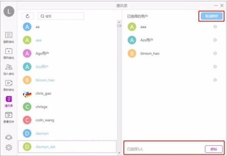Image resolution: width=227 pixels, height=156 pixels.
Task: Select the contact name dasmyn
Action: [42, 133]
